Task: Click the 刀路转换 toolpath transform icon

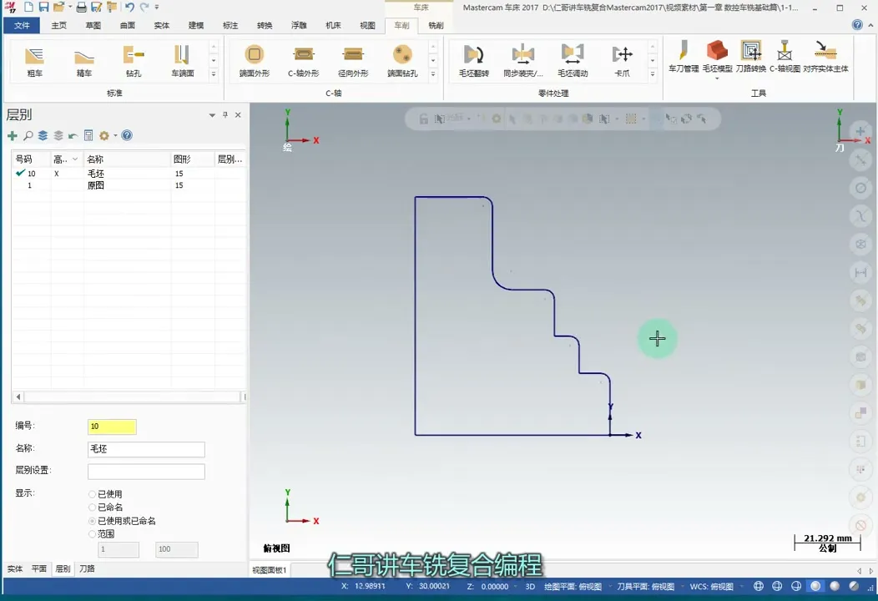Action: tap(750, 56)
